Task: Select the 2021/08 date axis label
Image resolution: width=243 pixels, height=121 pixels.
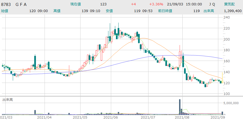Action: point(182,118)
